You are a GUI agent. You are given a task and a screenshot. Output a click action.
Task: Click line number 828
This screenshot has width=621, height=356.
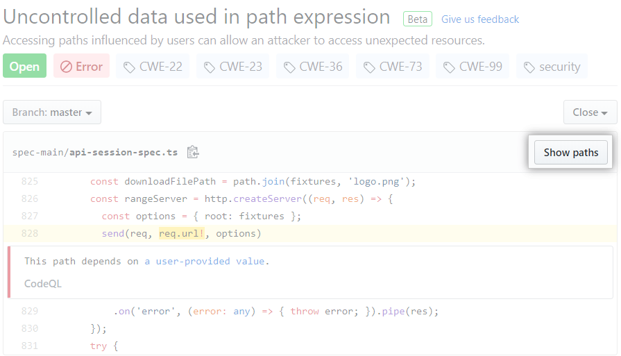[x=29, y=233]
